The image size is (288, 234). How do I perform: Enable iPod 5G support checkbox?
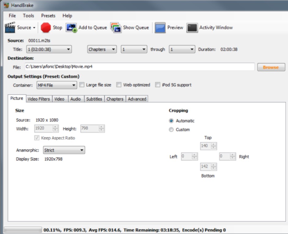pyautogui.click(x=158, y=85)
